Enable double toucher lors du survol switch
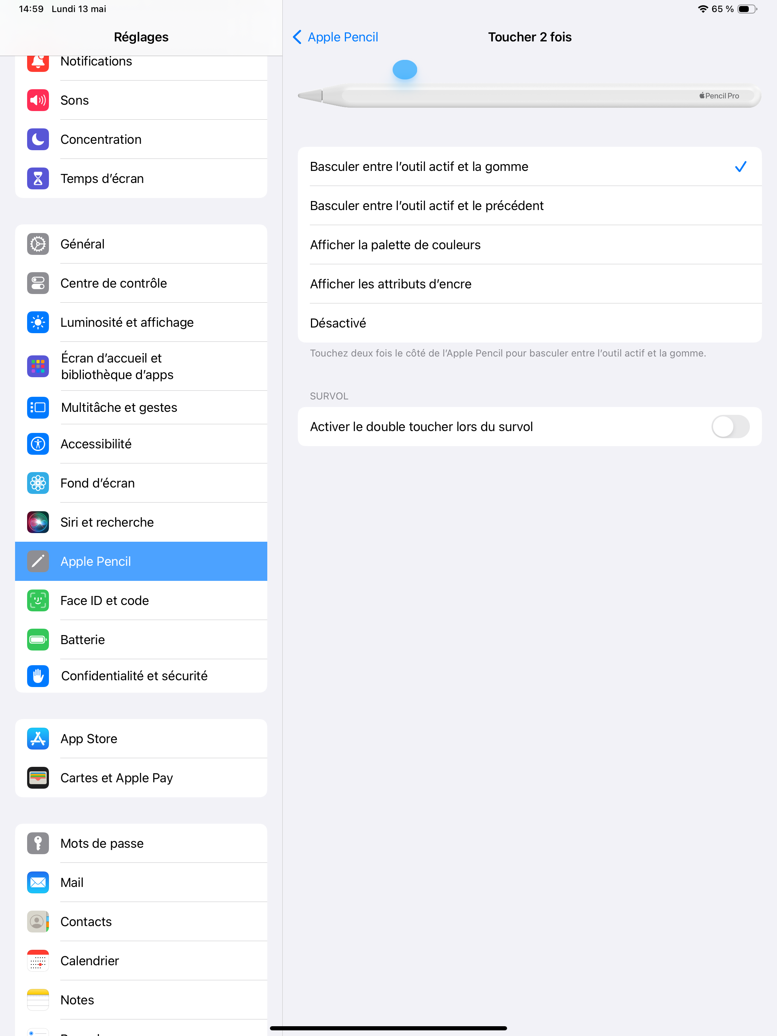The image size is (777, 1036). 730,427
